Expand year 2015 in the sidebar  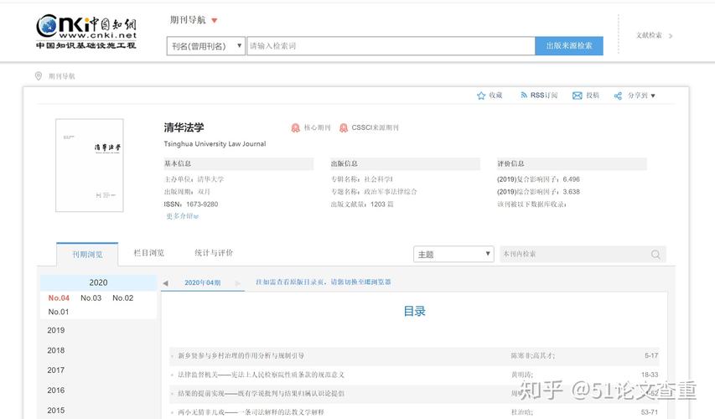pos(55,411)
